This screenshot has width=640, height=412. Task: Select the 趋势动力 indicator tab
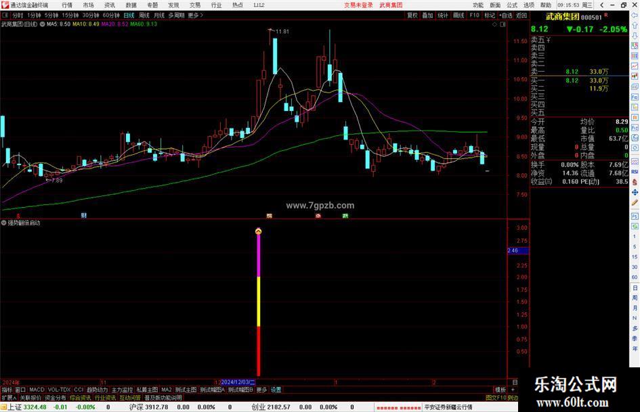click(97, 390)
